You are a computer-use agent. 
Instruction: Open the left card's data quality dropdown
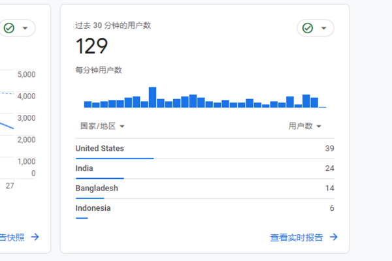(18, 28)
